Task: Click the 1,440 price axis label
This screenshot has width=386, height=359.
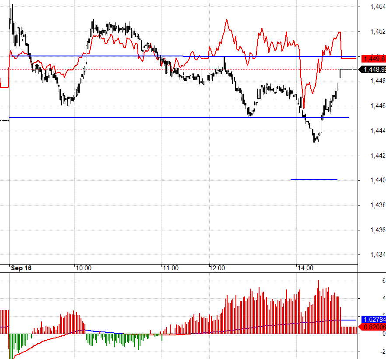Action: 377,180
